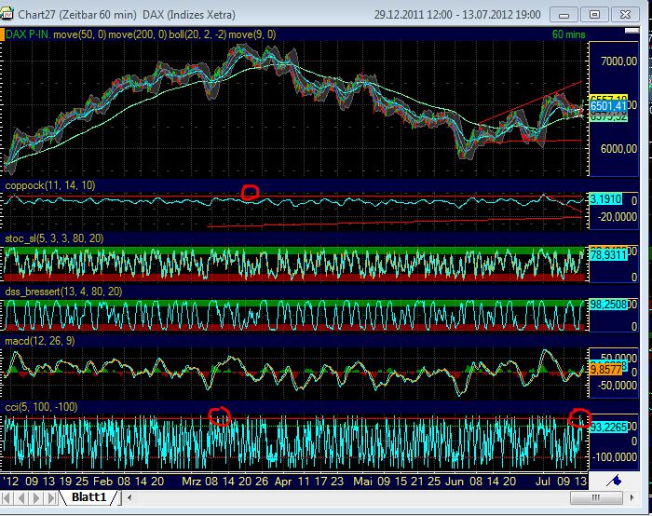Image resolution: width=652 pixels, height=516 pixels.
Task: Select the macd(12, 26, 9) panel header
Action: coord(40,341)
